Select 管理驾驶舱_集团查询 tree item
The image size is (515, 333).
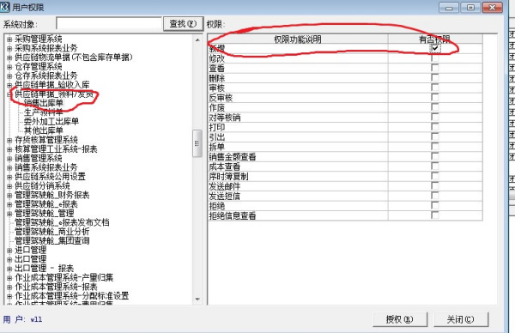(51, 241)
